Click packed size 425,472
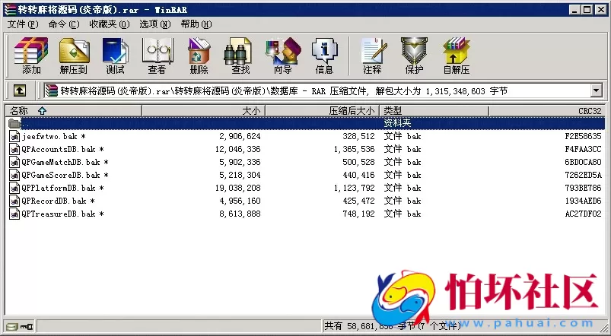 click(358, 201)
